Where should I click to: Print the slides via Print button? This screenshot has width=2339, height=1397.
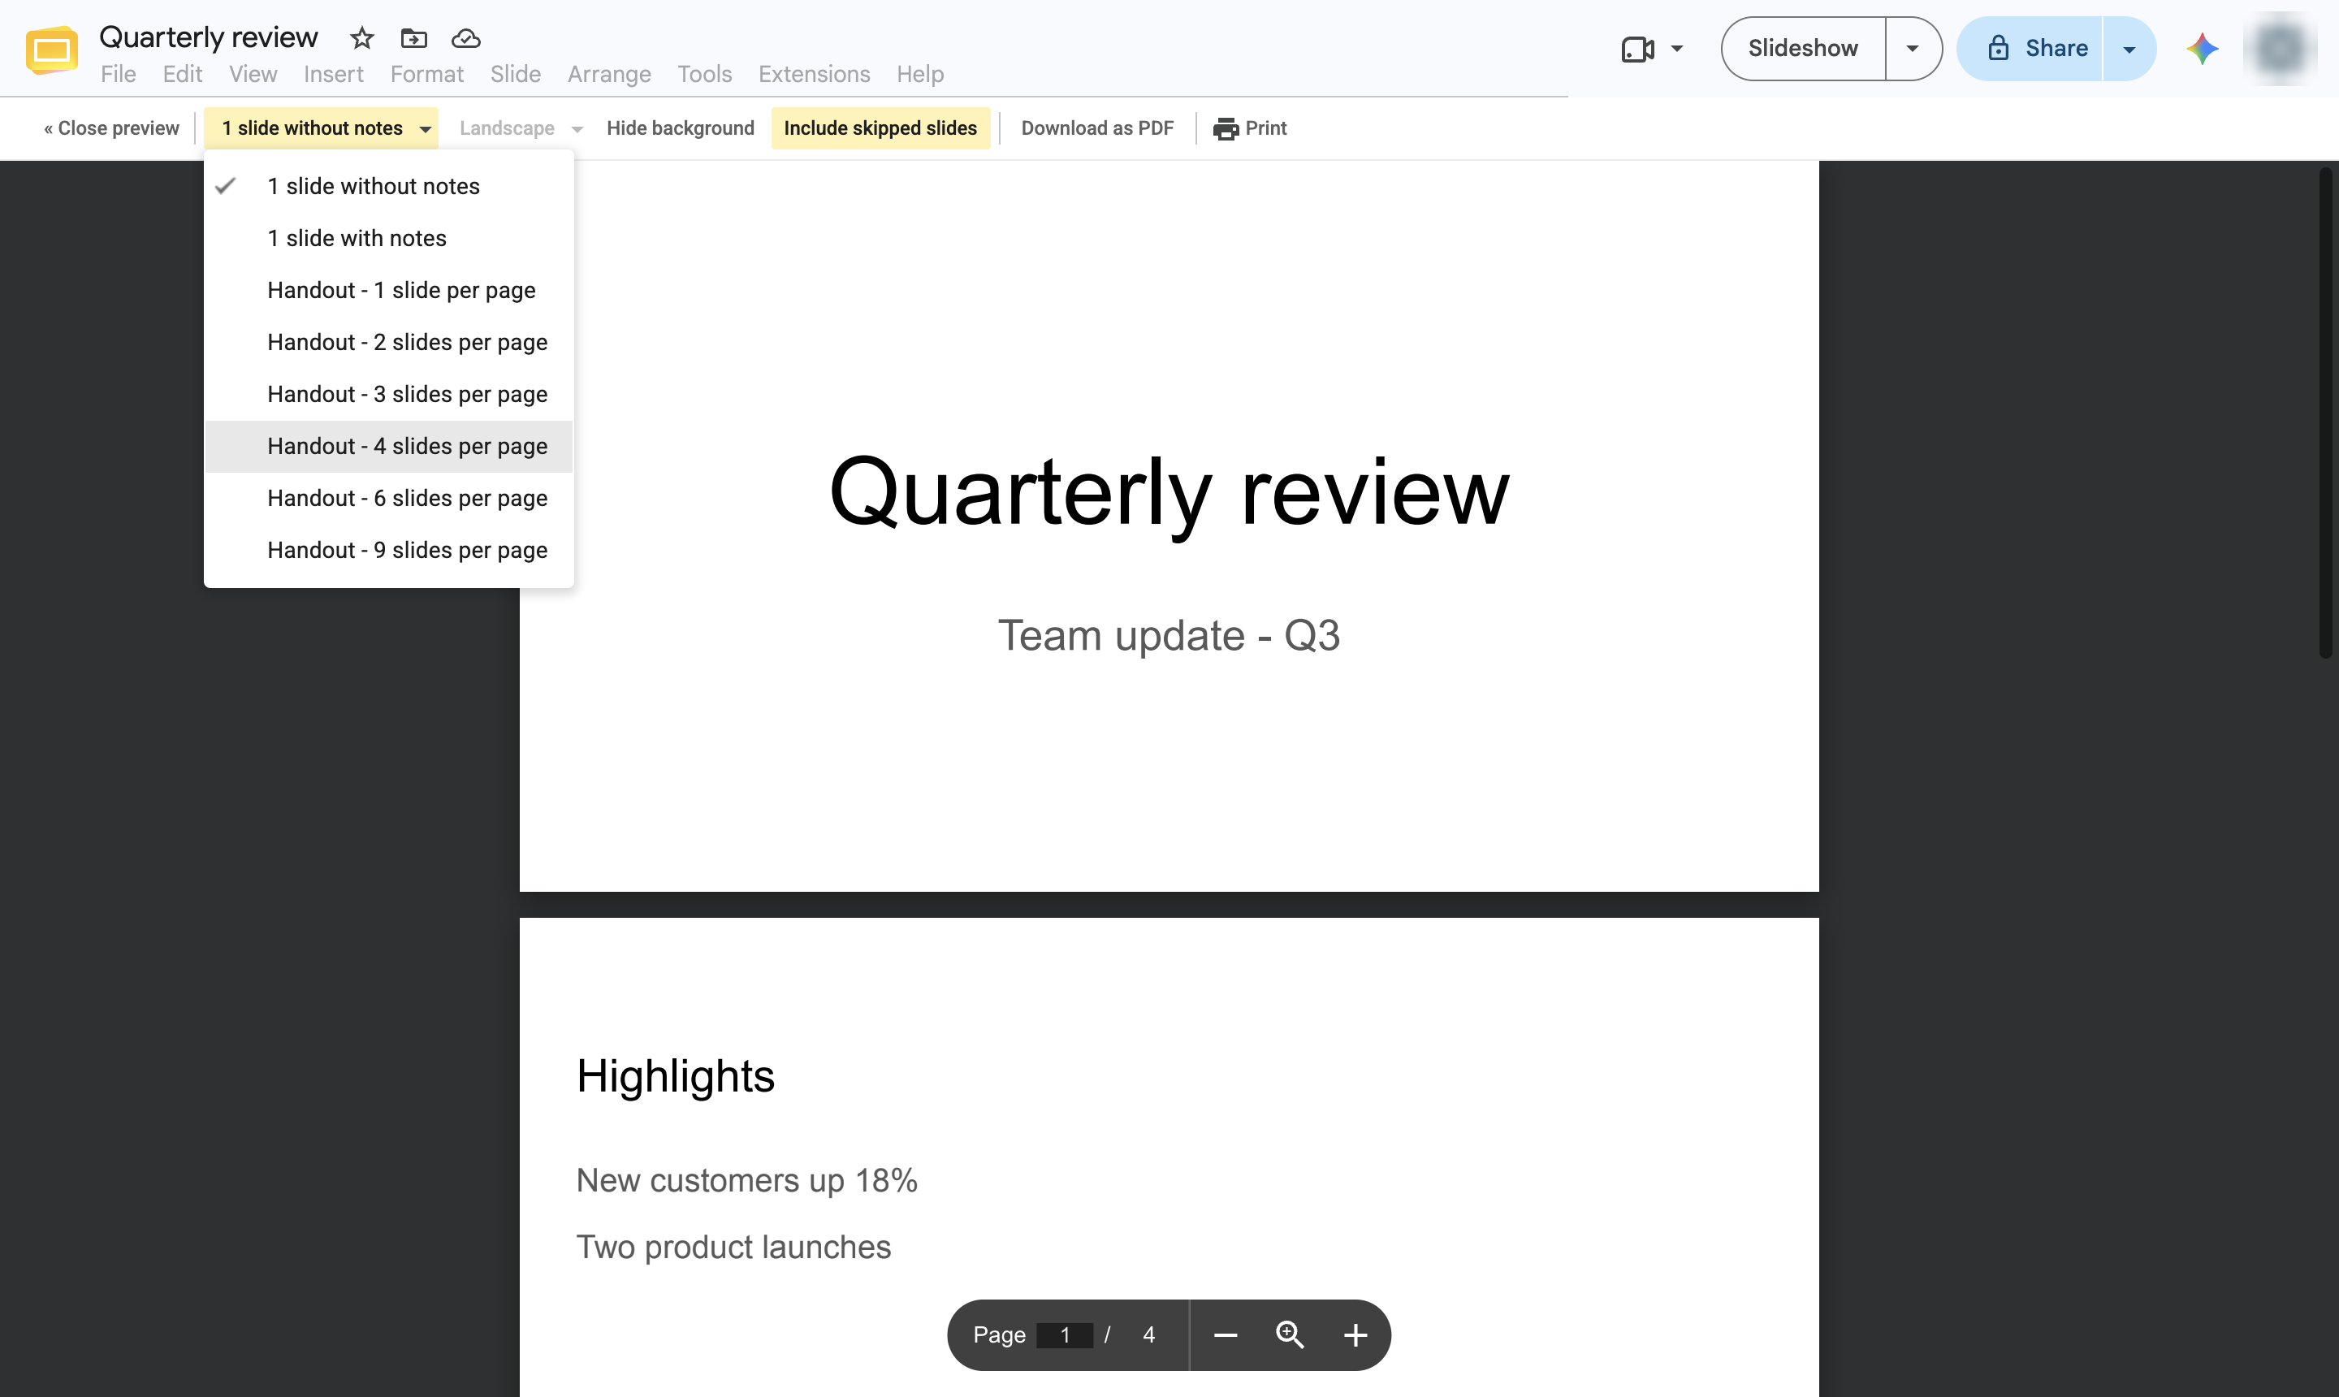click(1249, 128)
